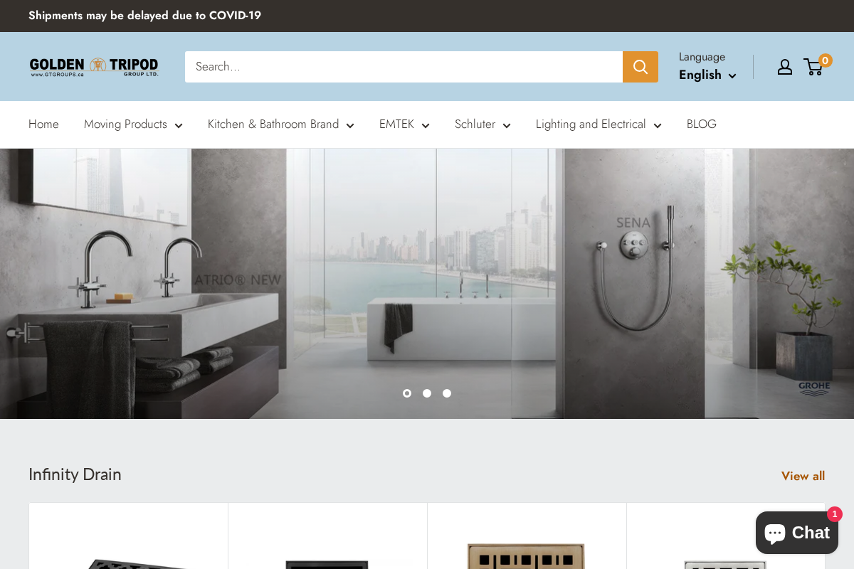Image resolution: width=854 pixels, height=569 pixels.
Task: Open the bronze grate drain product image
Action: coord(527,558)
